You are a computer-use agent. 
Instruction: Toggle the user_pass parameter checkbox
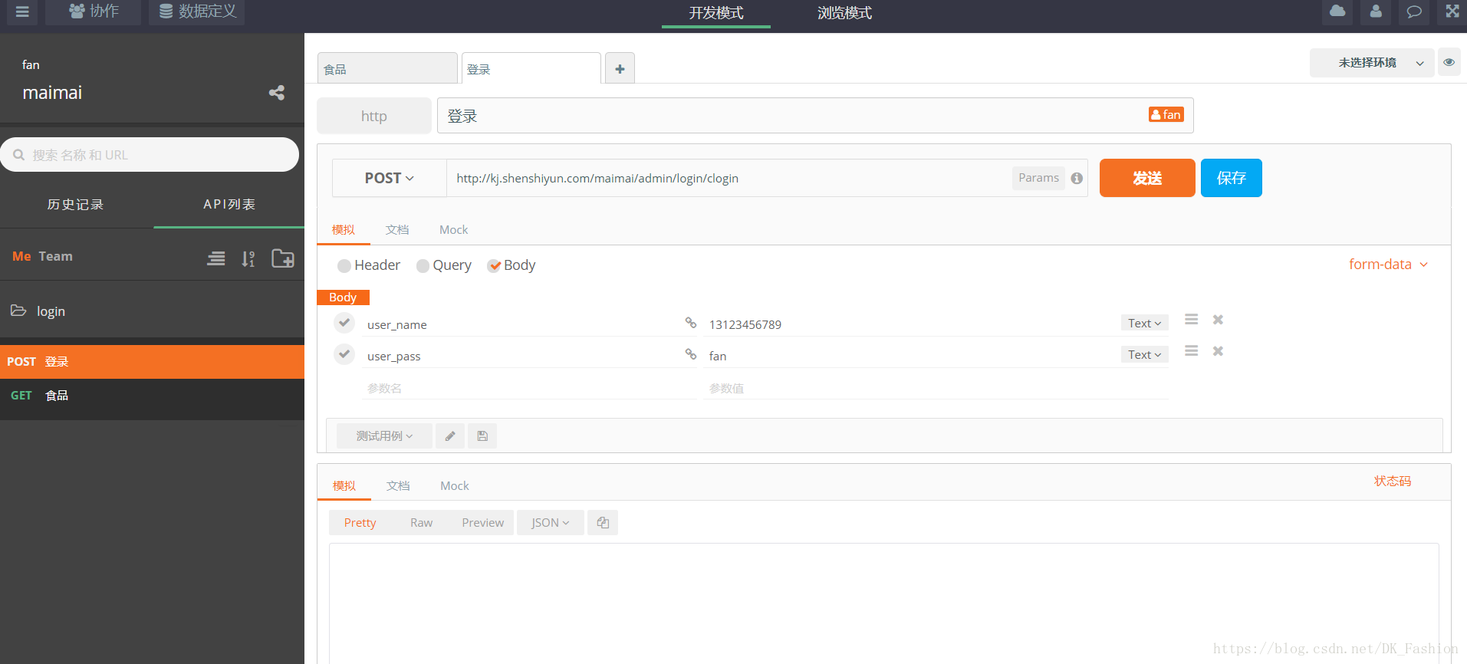pyautogui.click(x=344, y=354)
